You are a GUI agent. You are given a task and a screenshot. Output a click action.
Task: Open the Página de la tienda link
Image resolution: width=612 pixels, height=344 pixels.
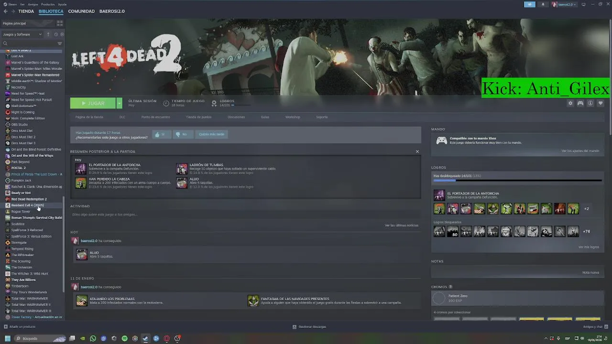tap(89, 117)
